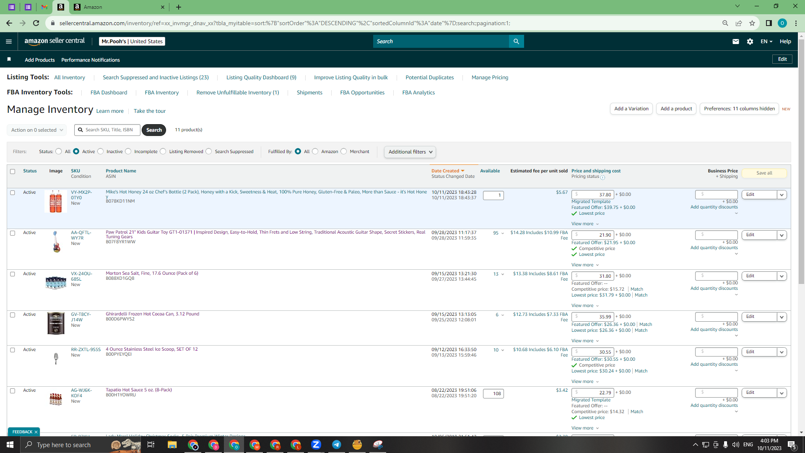Check the Tapatio Hot Sauce row checkbox
This screenshot has width=805, height=453.
coord(13,391)
